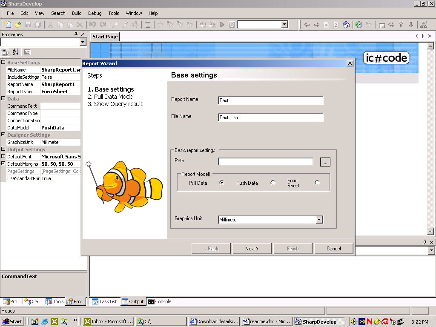436x327 pixels.
Task: Collapse the Base Settings property group
Action: click(x=3, y=63)
